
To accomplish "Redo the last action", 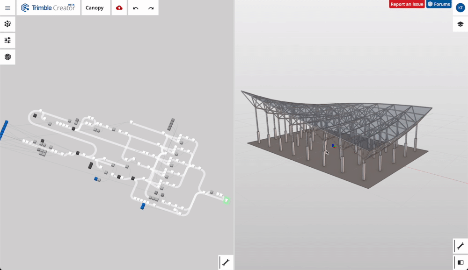I will pyautogui.click(x=151, y=8).
